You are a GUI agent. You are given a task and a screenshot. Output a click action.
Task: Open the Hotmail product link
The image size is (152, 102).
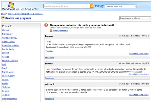pos(6,30)
